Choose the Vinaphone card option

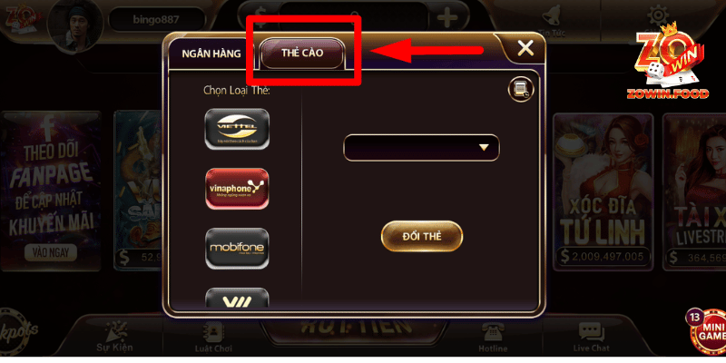[x=237, y=189]
